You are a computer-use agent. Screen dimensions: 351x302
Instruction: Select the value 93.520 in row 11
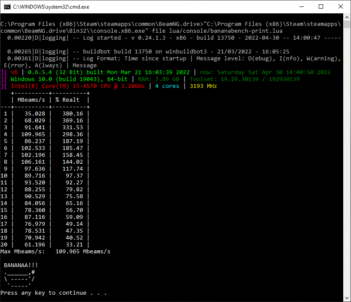35,183
